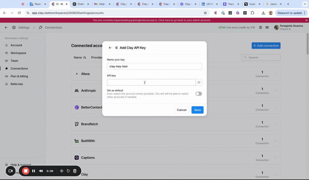Click the Chrome downloads icon

(x=263, y=13)
